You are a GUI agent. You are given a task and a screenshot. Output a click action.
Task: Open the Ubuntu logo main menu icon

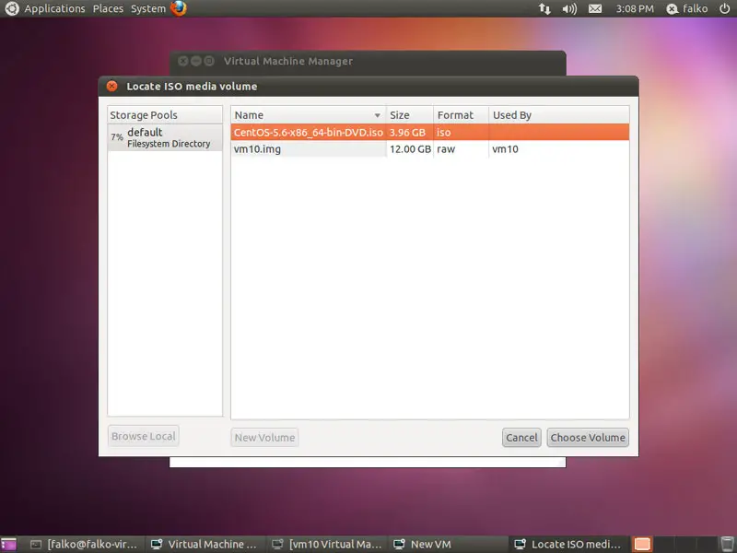pos(11,8)
